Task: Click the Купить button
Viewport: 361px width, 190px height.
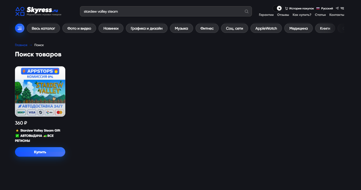Action: pos(40,152)
